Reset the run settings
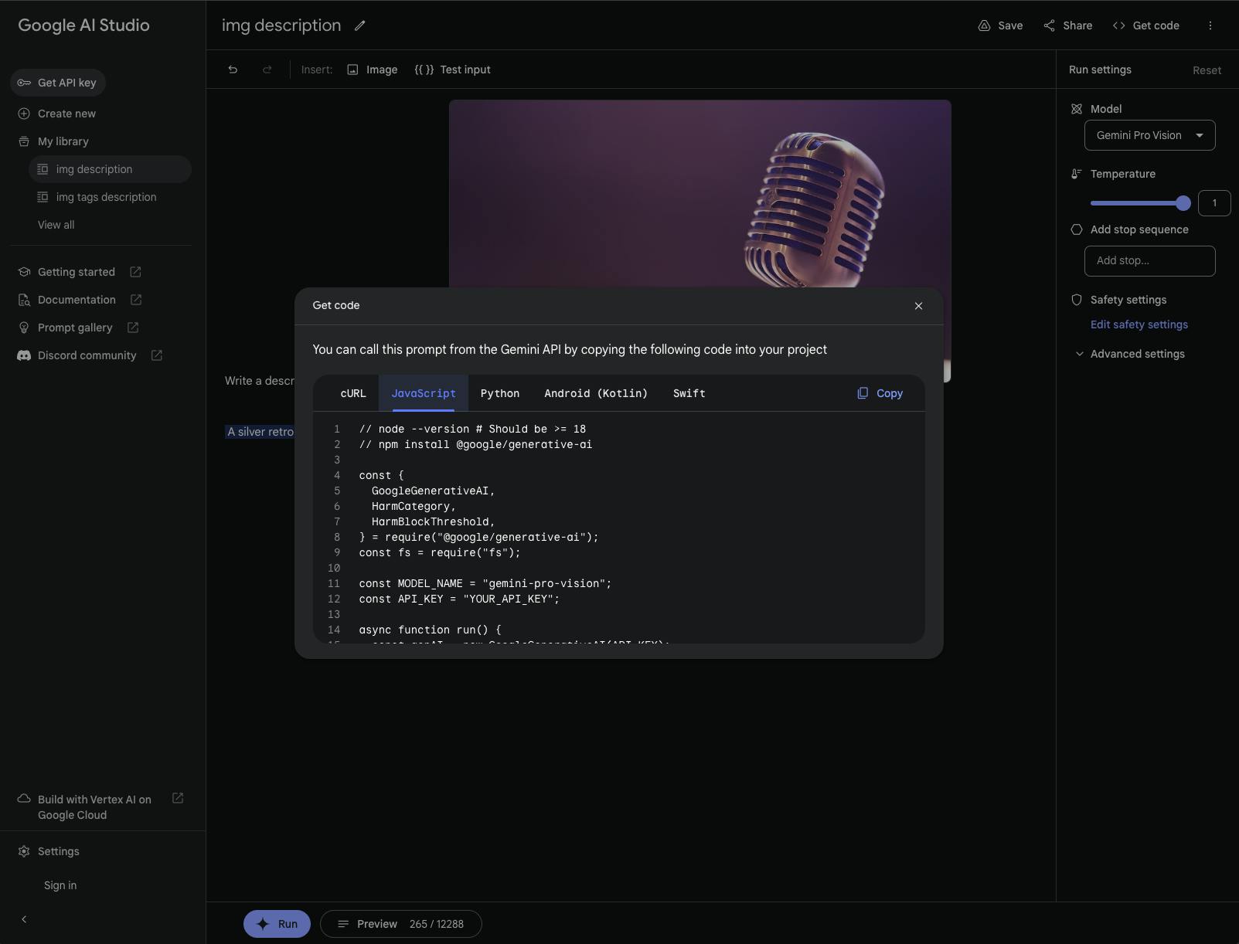The width and height of the screenshot is (1239, 944). (1207, 70)
